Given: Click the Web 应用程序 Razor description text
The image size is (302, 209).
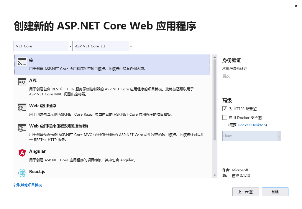Looking at the screenshot, I should click(x=101, y=115).
